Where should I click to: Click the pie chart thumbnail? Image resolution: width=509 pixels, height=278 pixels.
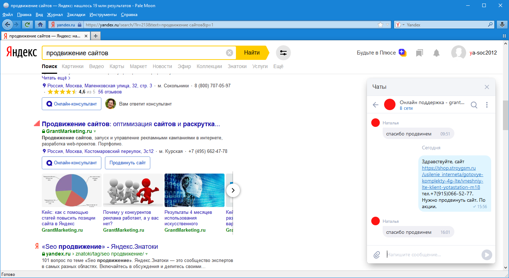coord(72,190)
